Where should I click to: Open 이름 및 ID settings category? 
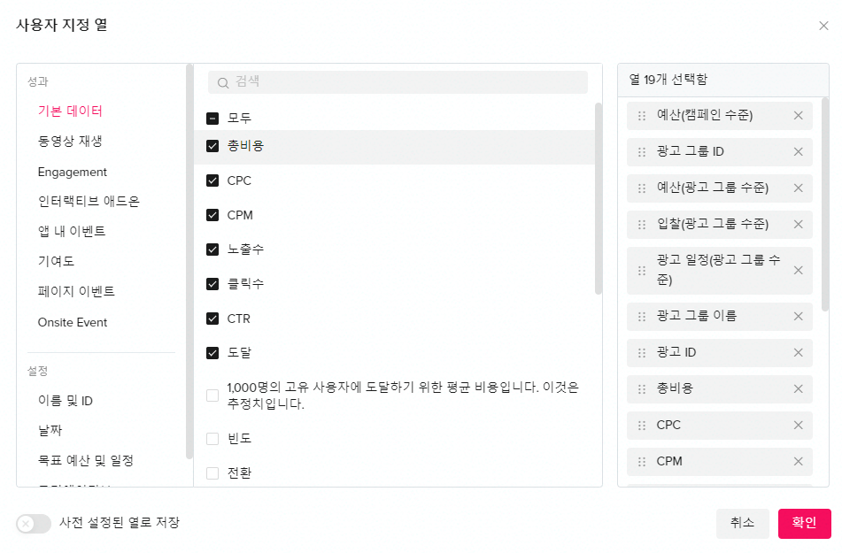[x=65, y=401]
